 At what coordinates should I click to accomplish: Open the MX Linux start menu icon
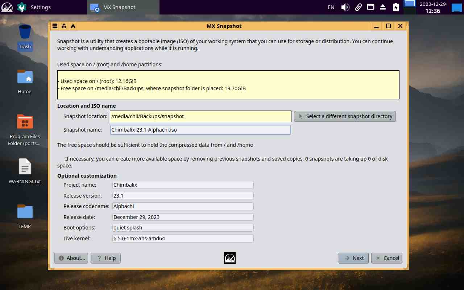coord(7,7)
